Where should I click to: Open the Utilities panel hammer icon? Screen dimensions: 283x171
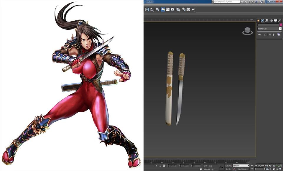click(279, 20)
